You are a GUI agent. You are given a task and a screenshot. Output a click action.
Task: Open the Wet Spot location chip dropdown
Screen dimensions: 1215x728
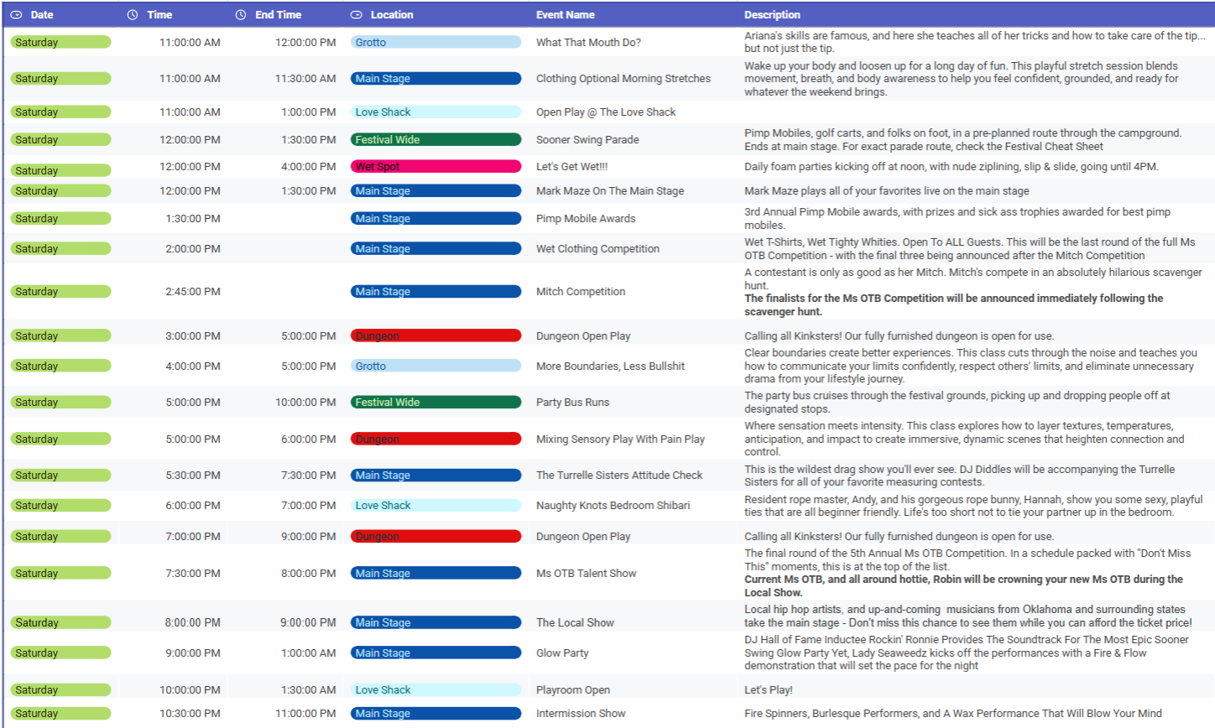(435, 167)
